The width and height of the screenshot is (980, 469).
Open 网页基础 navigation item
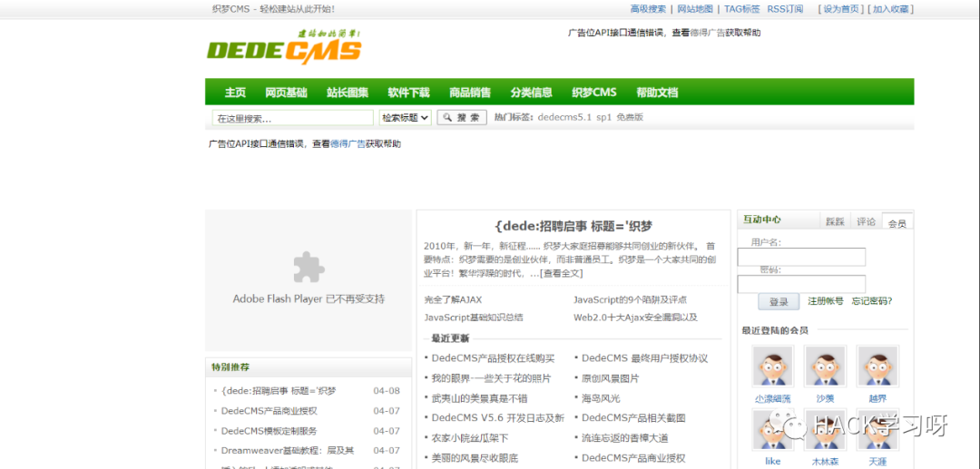[x=286, y=93]
